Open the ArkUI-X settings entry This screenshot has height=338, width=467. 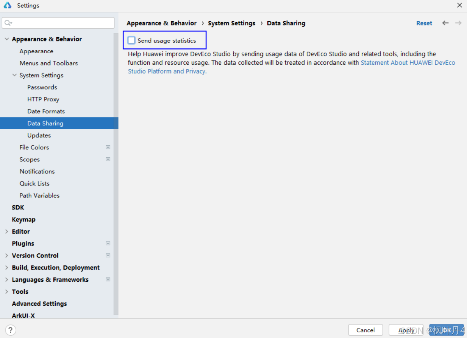23,315
